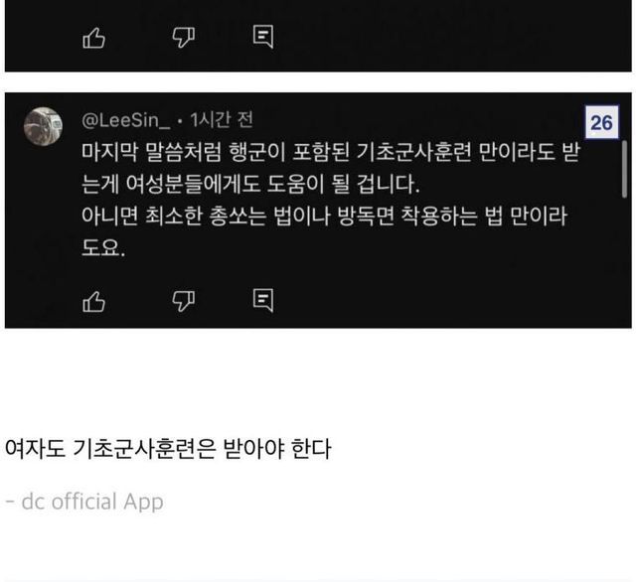Open the top comment screenshot image
The width and height of the screenshot is (636, 582).
(318, 36)
